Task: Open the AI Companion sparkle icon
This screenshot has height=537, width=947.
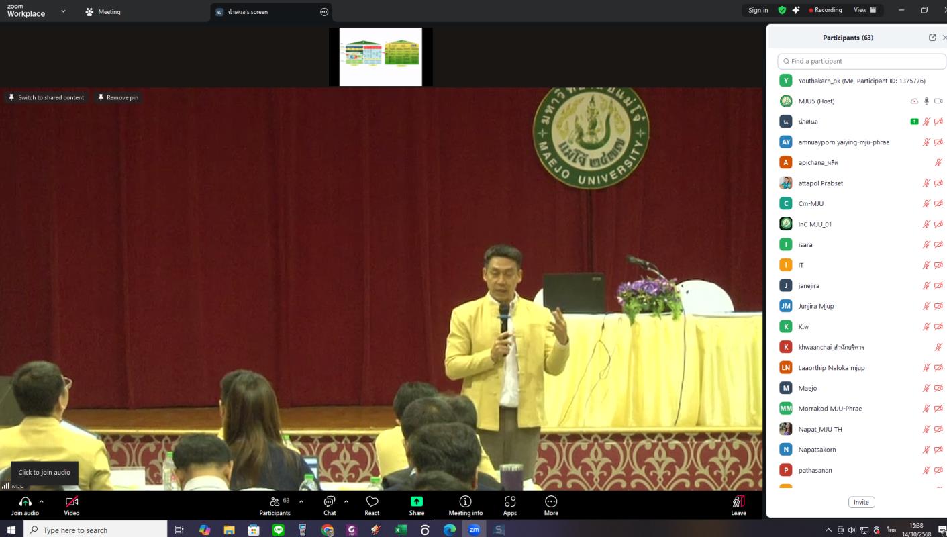Action: [796, 10]
